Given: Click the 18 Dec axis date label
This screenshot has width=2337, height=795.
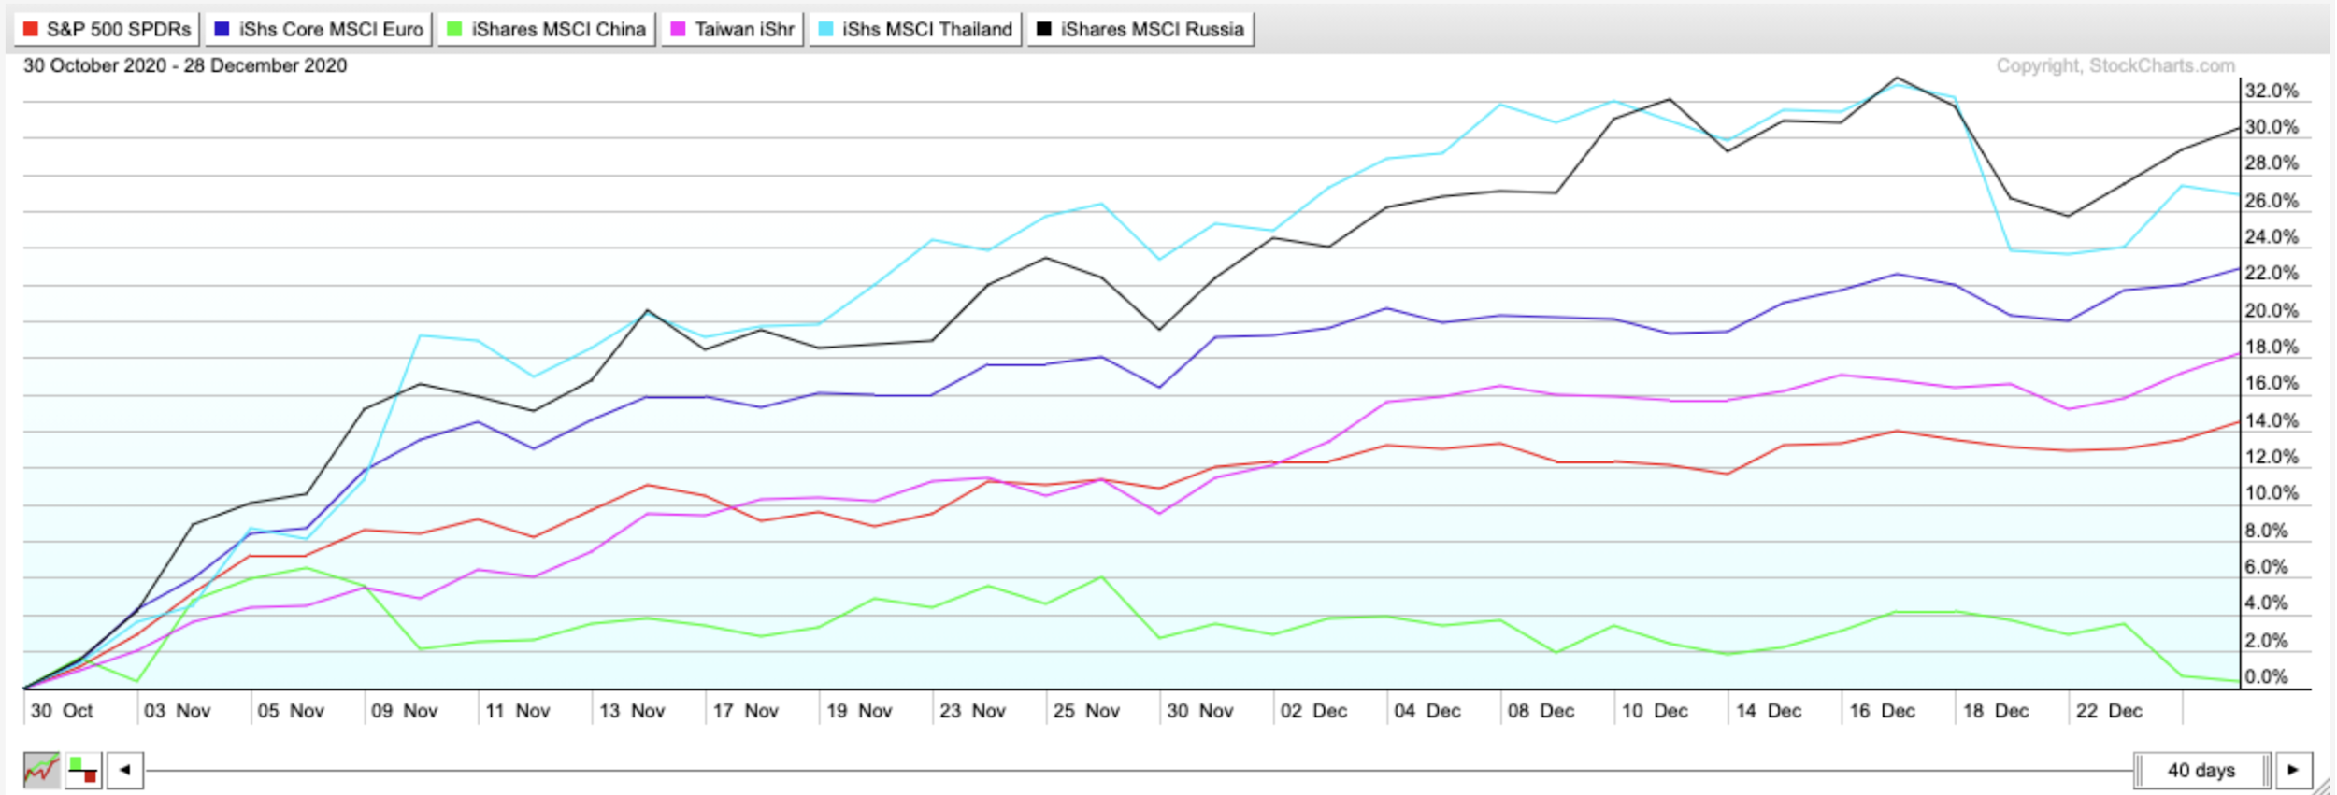Looking at the screenshot, I should click(x=1996, y=711).
